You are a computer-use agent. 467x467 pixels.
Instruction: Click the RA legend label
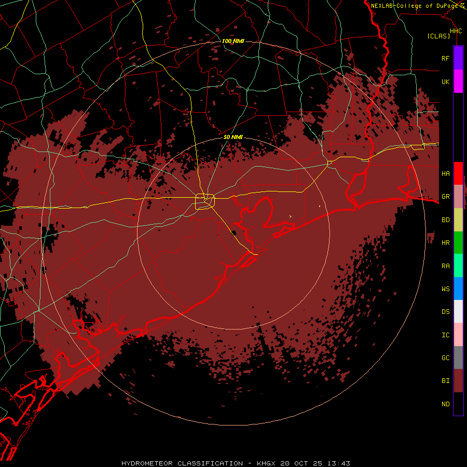[445, 266]
